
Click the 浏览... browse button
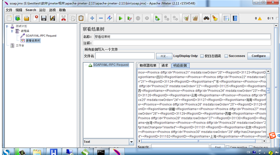coord(164,56)
